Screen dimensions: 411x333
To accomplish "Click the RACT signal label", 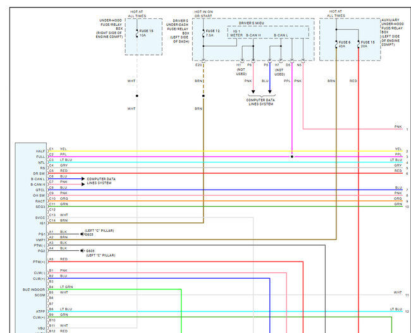I will point(40,201).
